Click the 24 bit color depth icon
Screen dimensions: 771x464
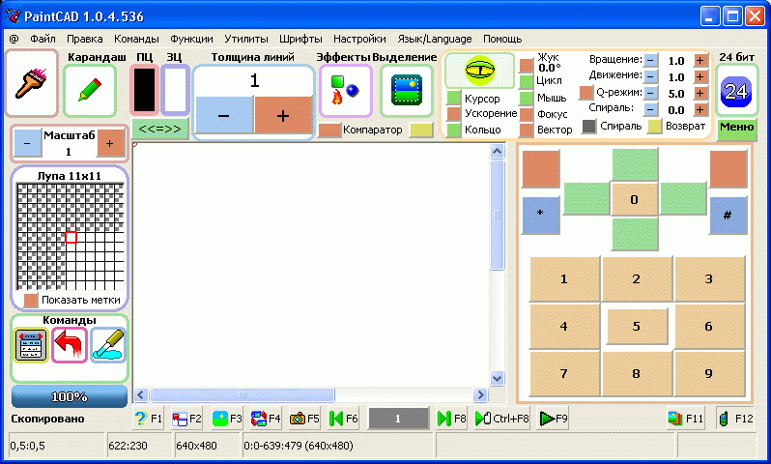[736, 92]
